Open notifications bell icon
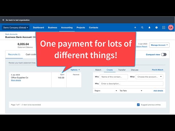 [x=149, y=28]
